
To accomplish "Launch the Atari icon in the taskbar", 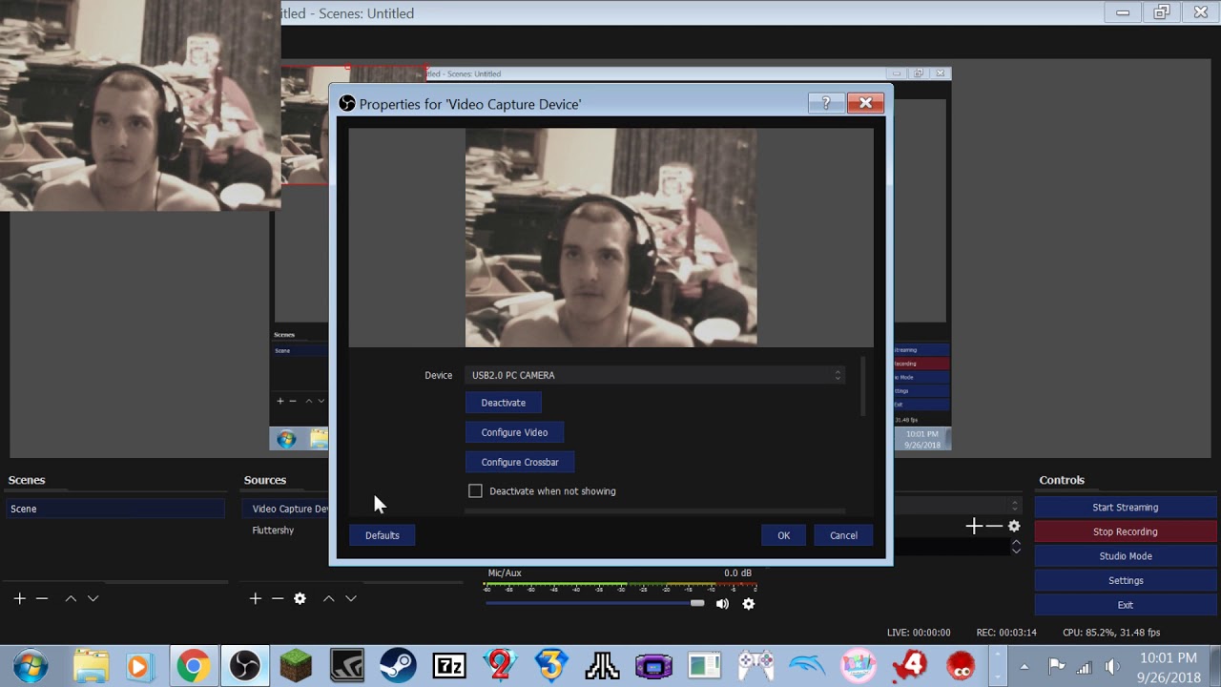I will point(602,665).
